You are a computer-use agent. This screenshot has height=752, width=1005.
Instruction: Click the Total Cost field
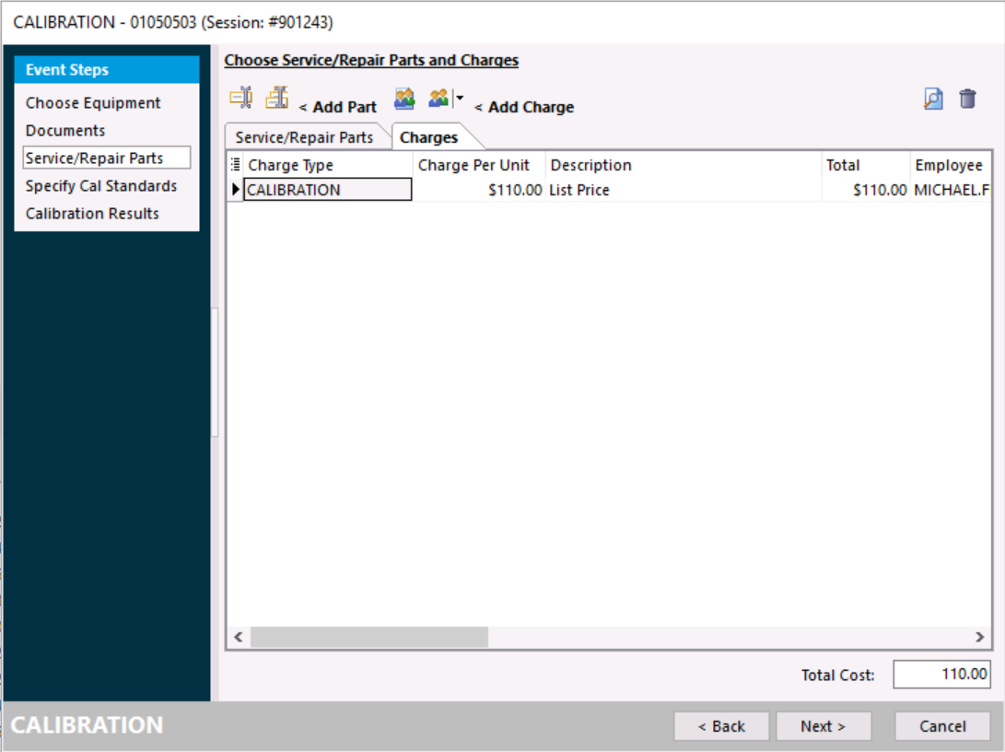(941, 675)
